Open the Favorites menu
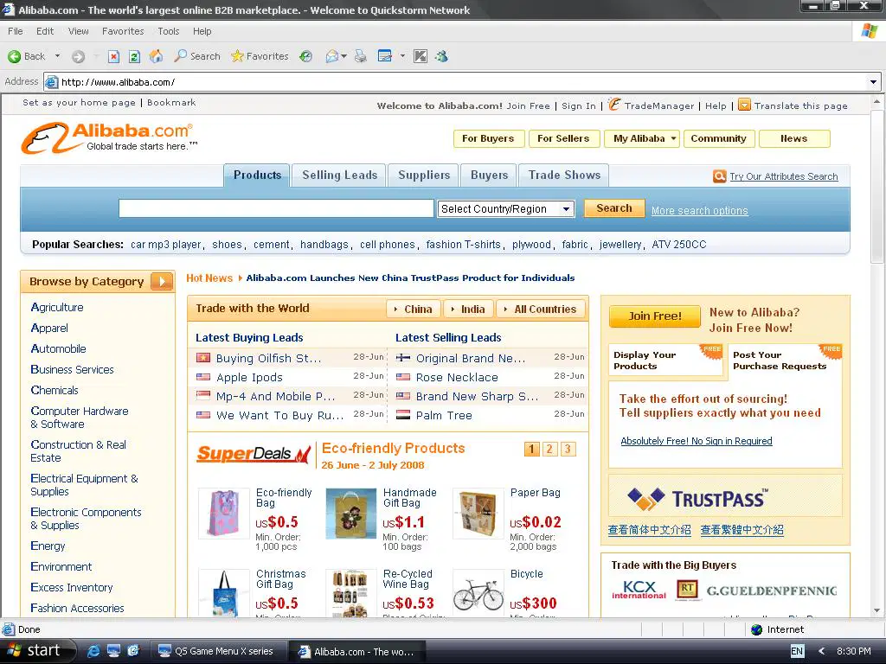Screen dimensions: 886x664 click(123, 31)
